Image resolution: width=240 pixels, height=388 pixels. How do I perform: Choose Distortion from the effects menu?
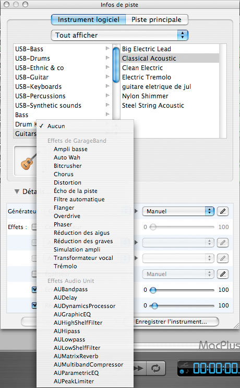(x=67, y=182)
